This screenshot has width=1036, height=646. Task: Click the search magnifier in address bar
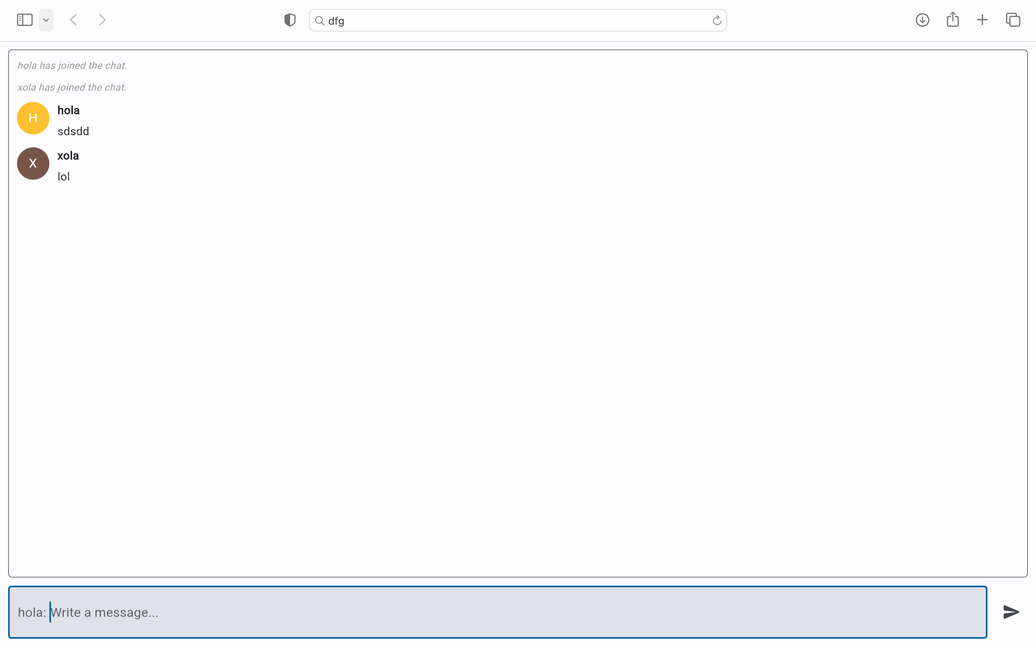(x=319, y=21)
